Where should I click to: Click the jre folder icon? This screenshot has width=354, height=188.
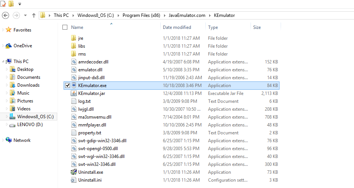tap(74, 38)
